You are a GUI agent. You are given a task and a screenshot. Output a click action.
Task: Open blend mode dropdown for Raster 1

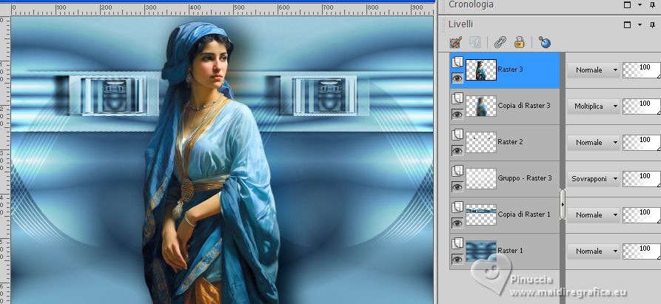593,251
